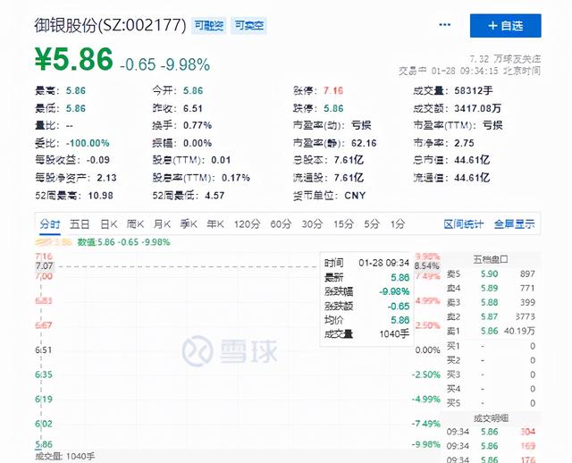572x463 pixels.
Task: Open the 日K daily candlestick tab
Action: pos(109,224)
